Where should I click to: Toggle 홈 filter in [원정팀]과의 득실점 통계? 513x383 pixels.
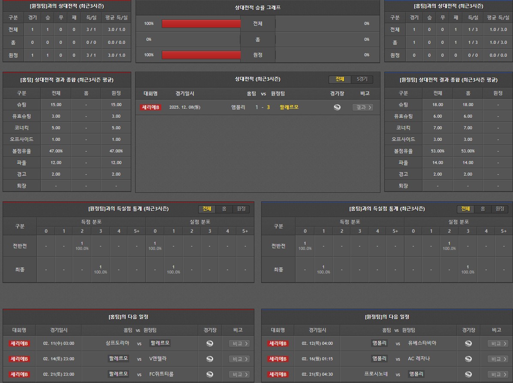224,209
